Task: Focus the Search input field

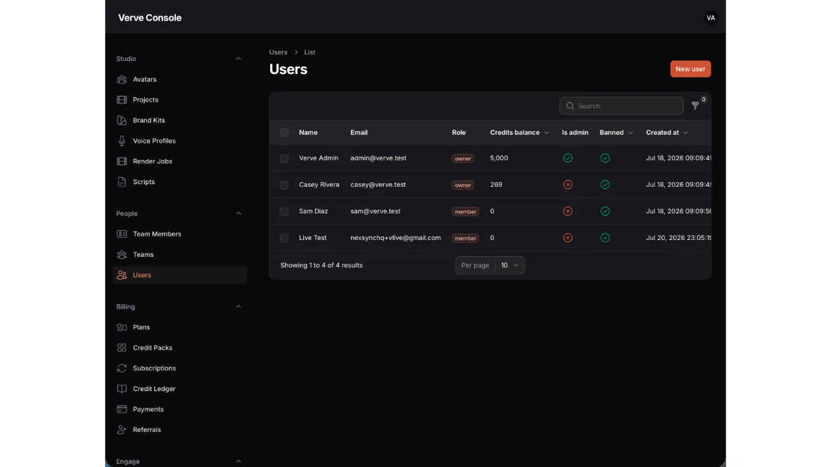Action: click(x=621, y=106)
